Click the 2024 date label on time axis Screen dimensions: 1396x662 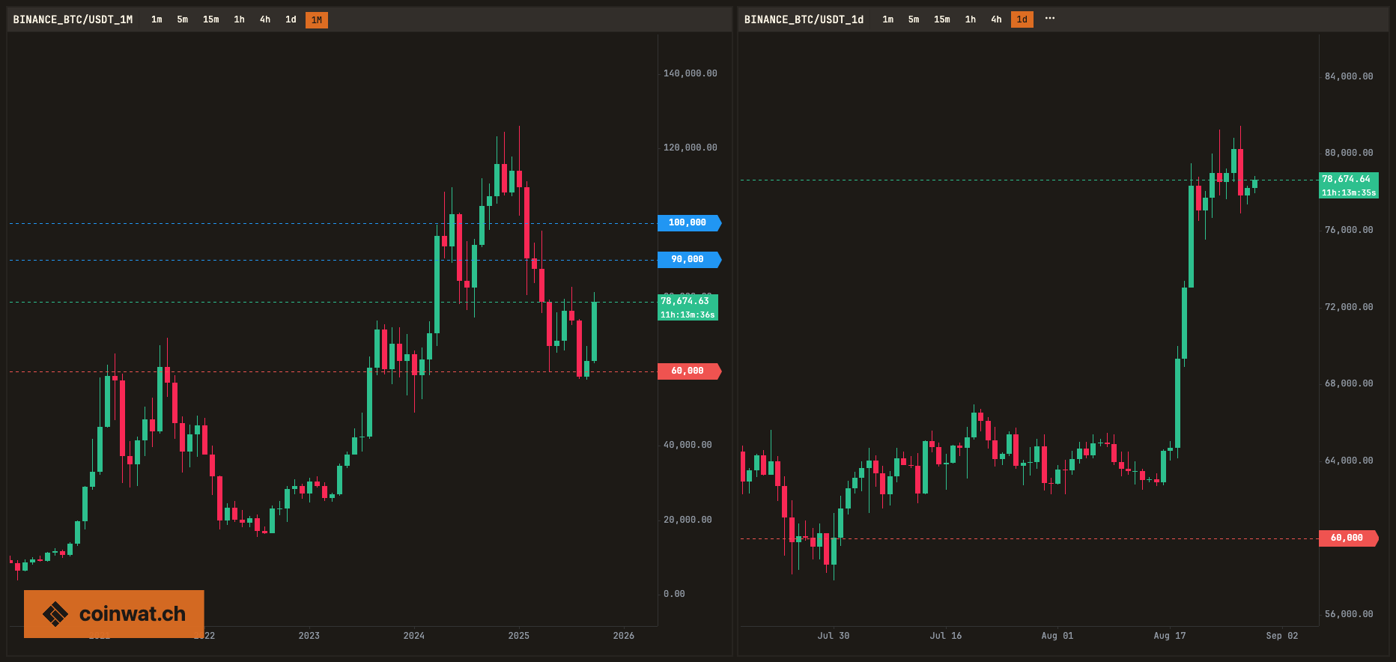tap(414, 636)
